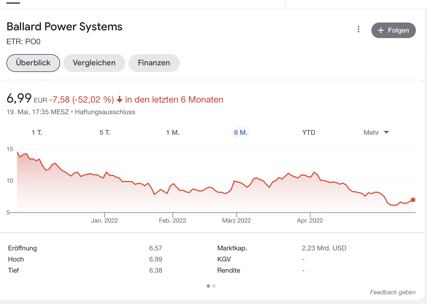Show year-to-date YTD chart

pyautogui.click(x=308, y=133)
